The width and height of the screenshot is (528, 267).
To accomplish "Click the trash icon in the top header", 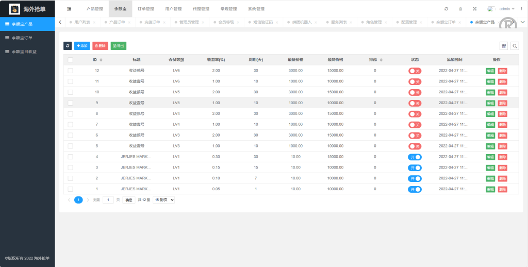I will click(460, 9).
